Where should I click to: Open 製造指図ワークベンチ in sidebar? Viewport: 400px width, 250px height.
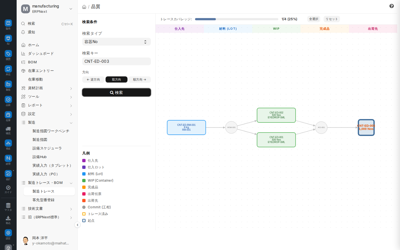pos(51,131)
